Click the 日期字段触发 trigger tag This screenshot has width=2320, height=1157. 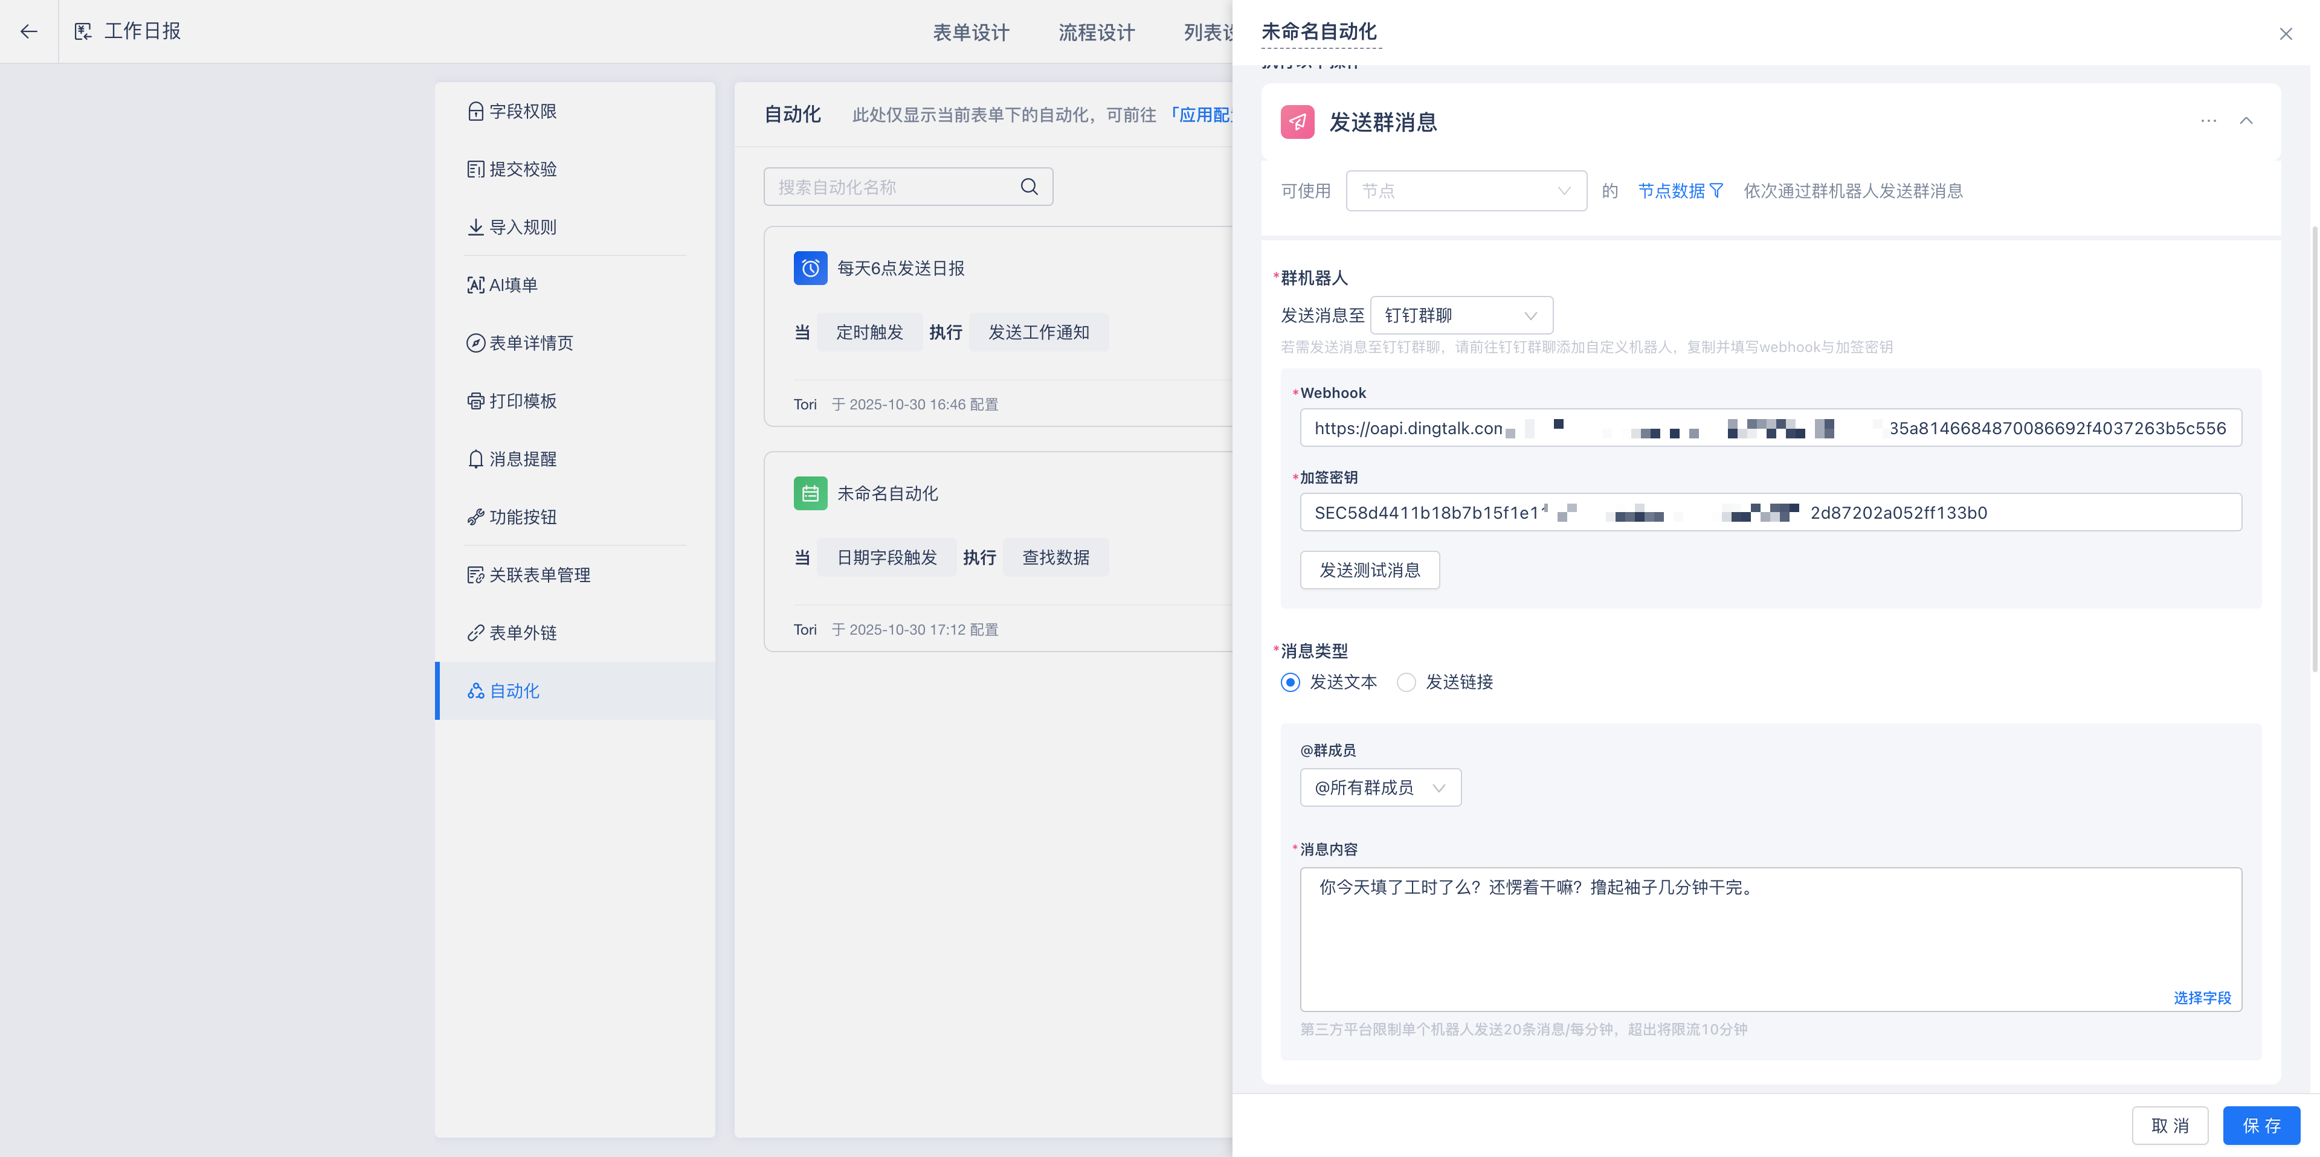[886, 557]
